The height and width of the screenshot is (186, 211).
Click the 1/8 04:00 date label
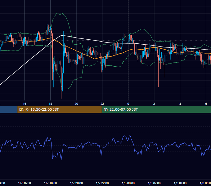[x=180, y=183]
